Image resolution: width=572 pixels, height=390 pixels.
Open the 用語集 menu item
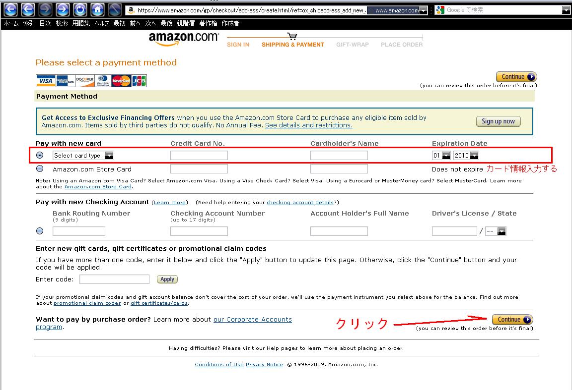tap(81, 23)
